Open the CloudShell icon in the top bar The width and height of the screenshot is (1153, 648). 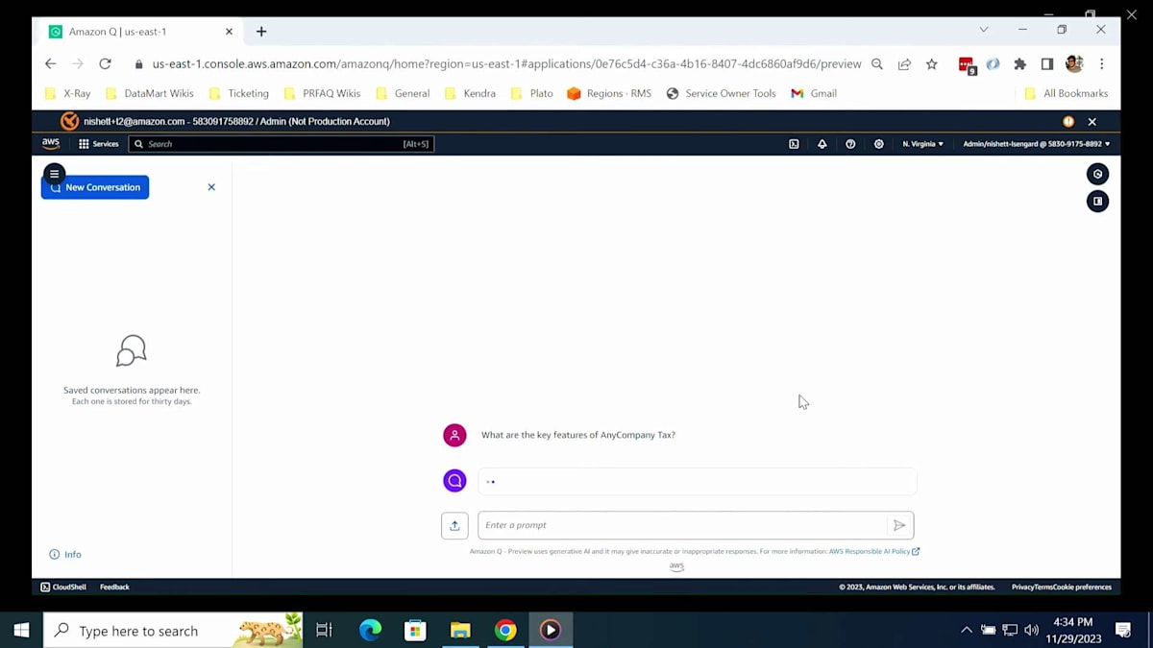794,144
